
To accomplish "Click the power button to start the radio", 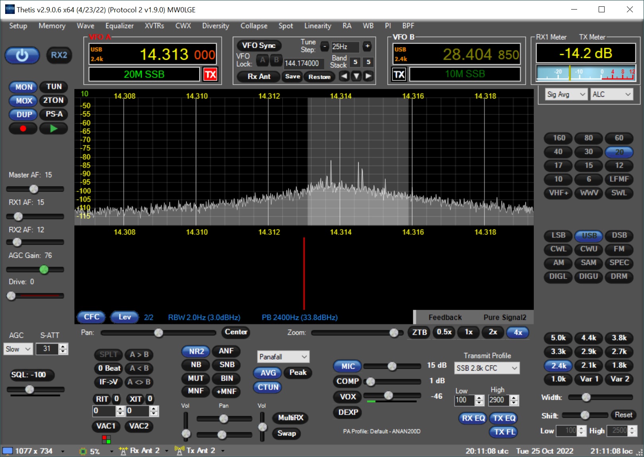I will 22,55.
